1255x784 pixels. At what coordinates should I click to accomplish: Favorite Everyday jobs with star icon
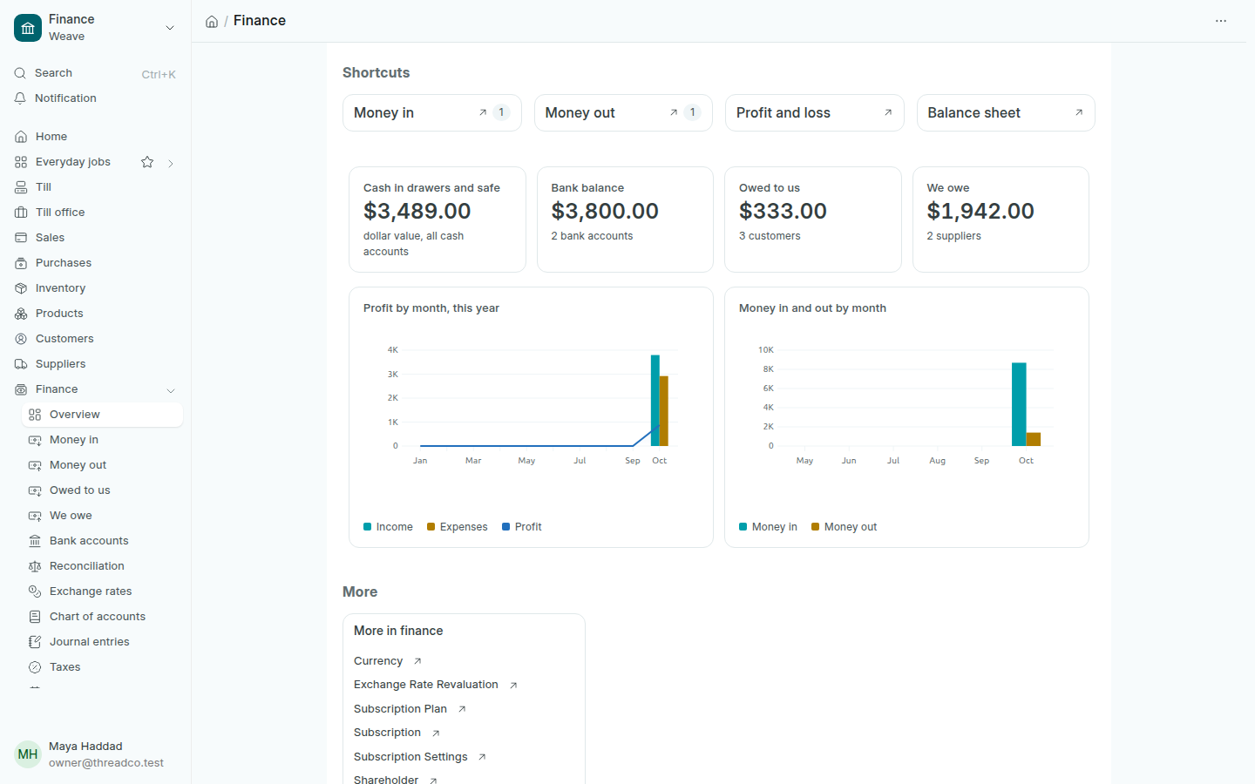point(147,162)
